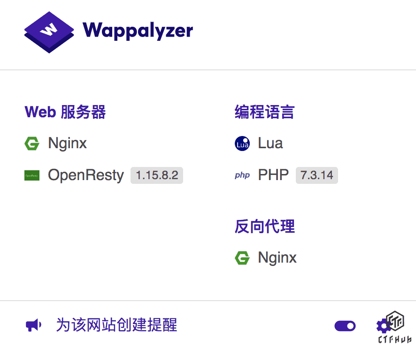
Task: Click the megaphone alert icon
Action: (x=33, y=325)
